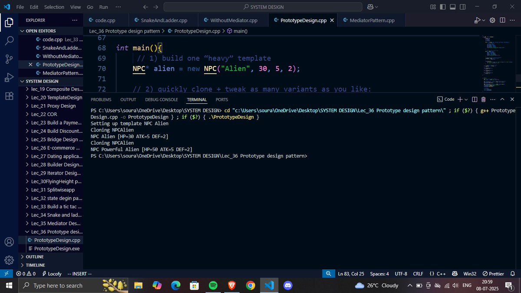
Task: Open the Manage gear in activity bar
Action: point(9,260)
